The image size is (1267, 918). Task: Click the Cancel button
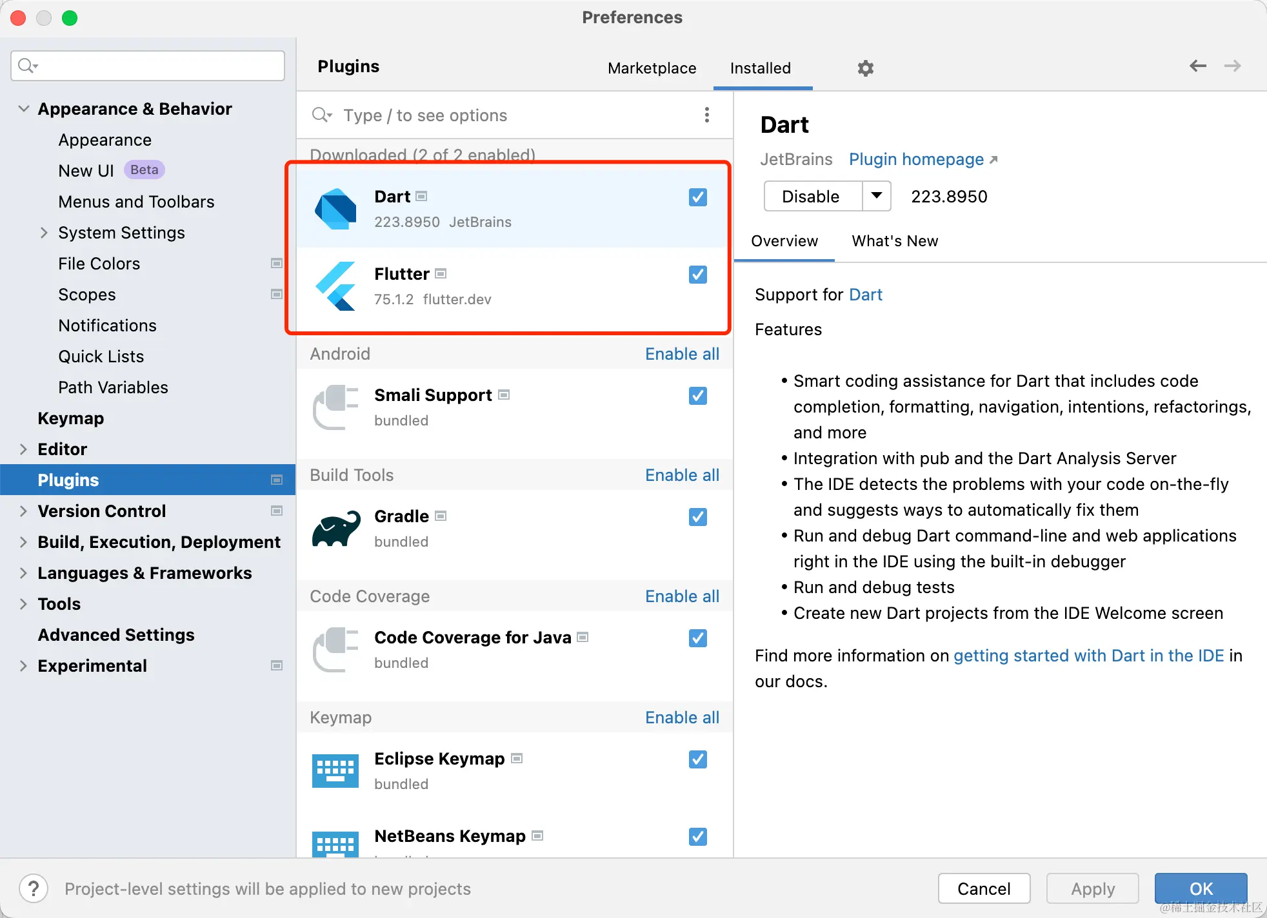(984, 888)
